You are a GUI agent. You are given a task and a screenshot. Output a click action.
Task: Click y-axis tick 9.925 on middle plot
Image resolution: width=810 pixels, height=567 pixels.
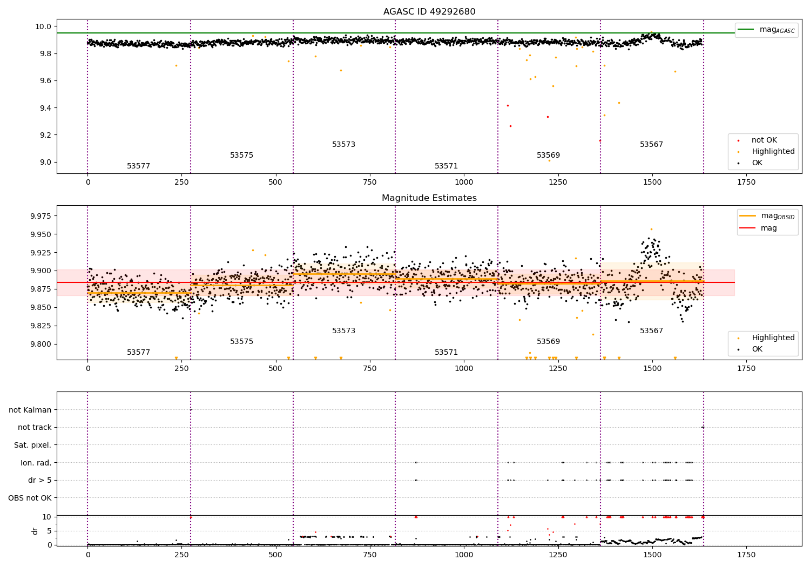pos(41,253)
